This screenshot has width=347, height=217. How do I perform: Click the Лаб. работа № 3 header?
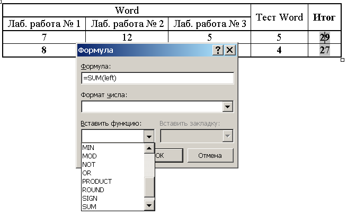210,24
